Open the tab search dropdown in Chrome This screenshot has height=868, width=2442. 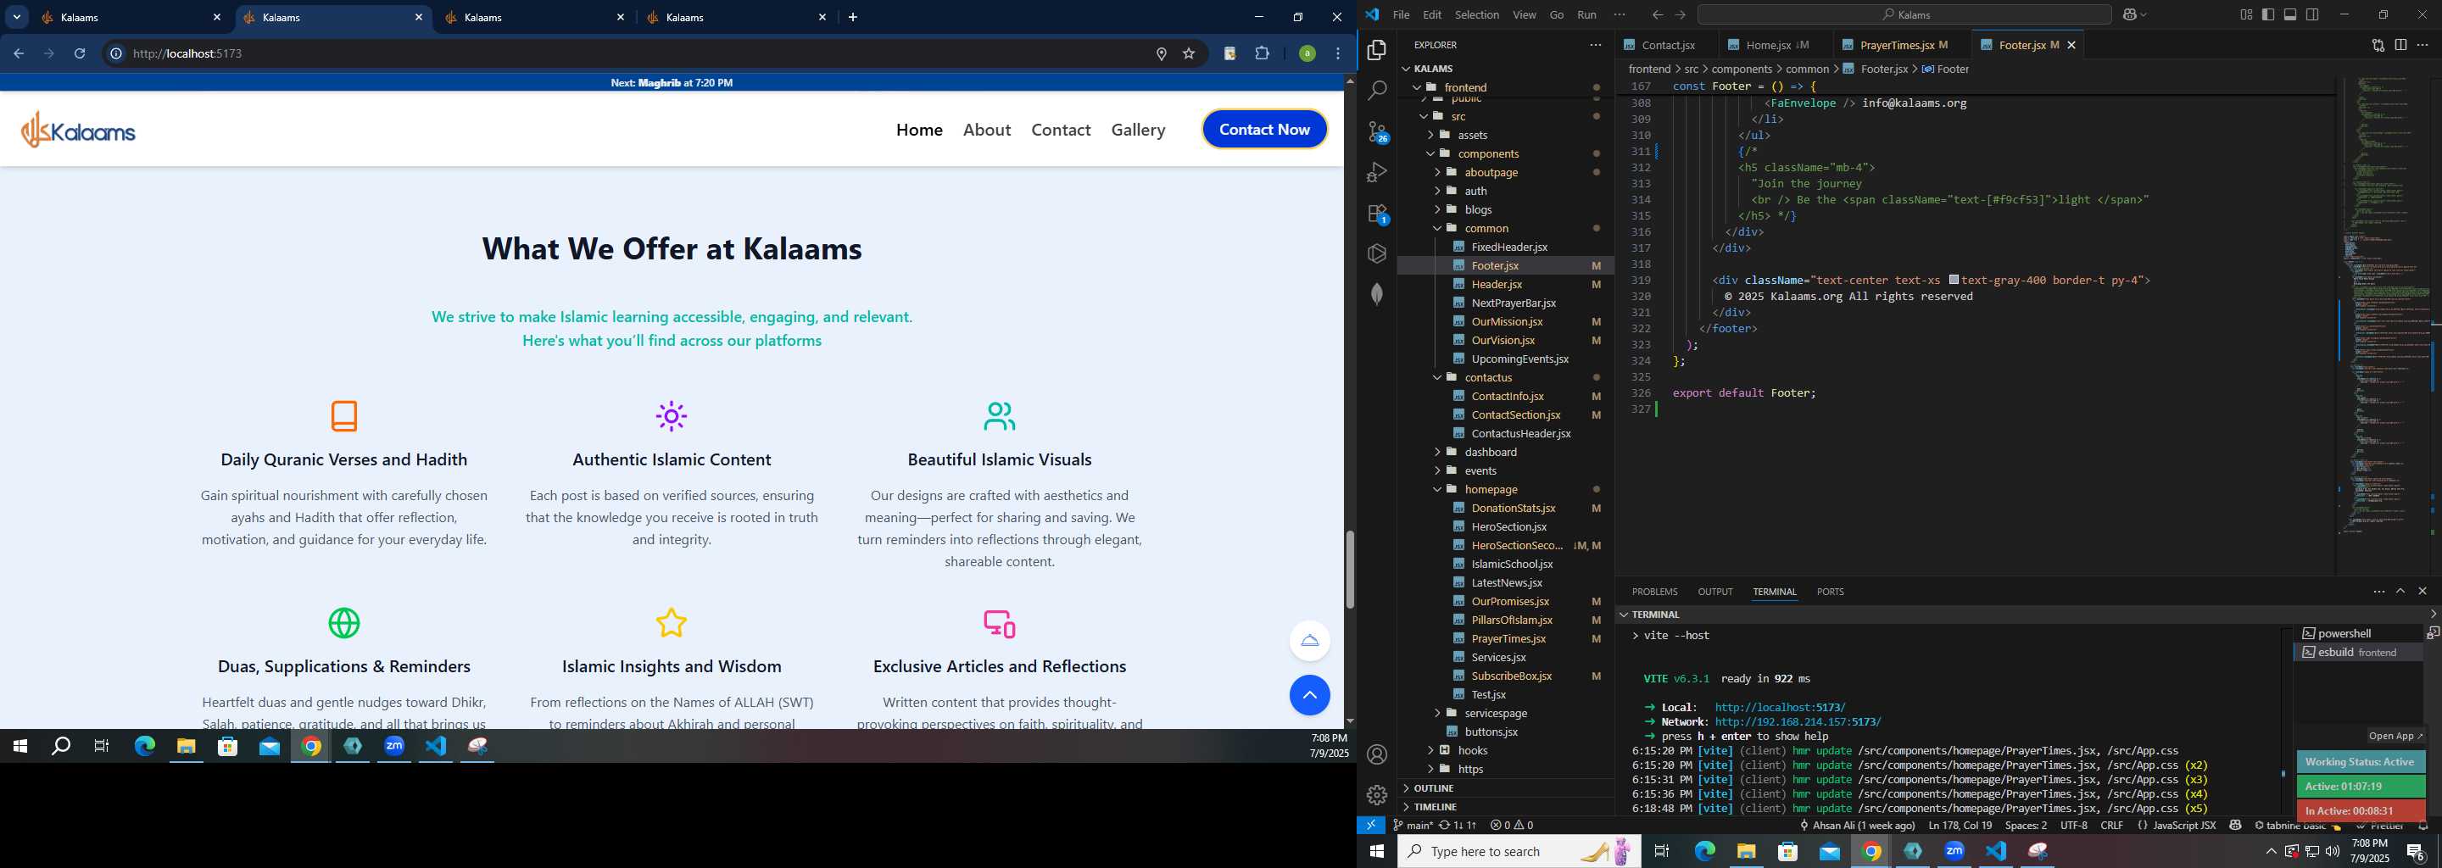(16, 17)
